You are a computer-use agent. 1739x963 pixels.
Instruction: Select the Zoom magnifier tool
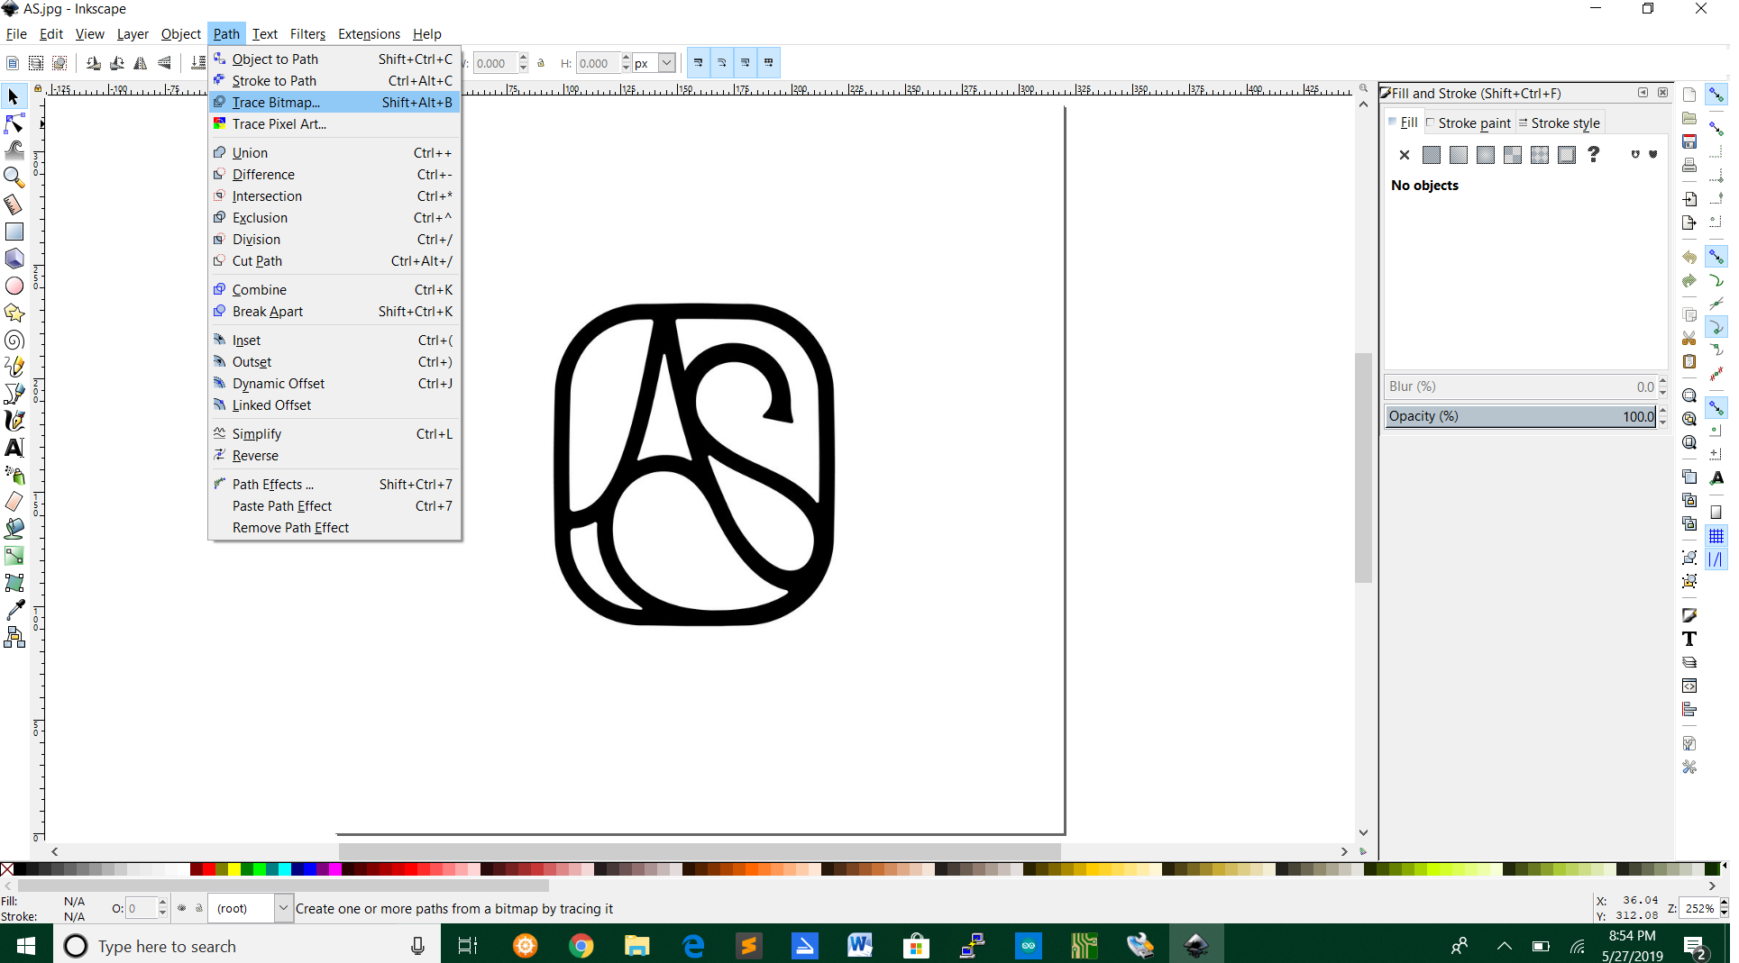pos(14,177)
